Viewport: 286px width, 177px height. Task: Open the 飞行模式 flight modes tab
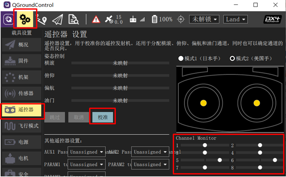pos(22,126)
